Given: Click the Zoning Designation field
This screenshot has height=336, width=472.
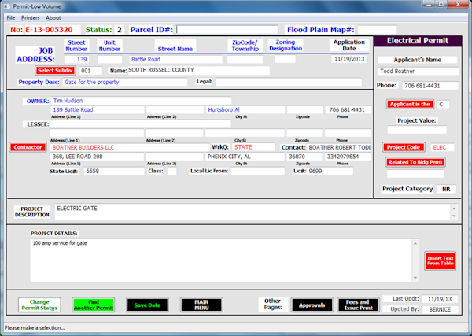Looking at the screenshot, I should tap(285, 59).
